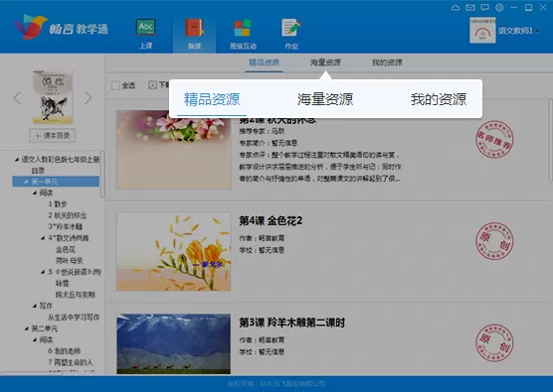Viewport: 553px width, 392px height.
Task: Select tree item 2 秋天的怀念
Action: [x=68, y=215]
